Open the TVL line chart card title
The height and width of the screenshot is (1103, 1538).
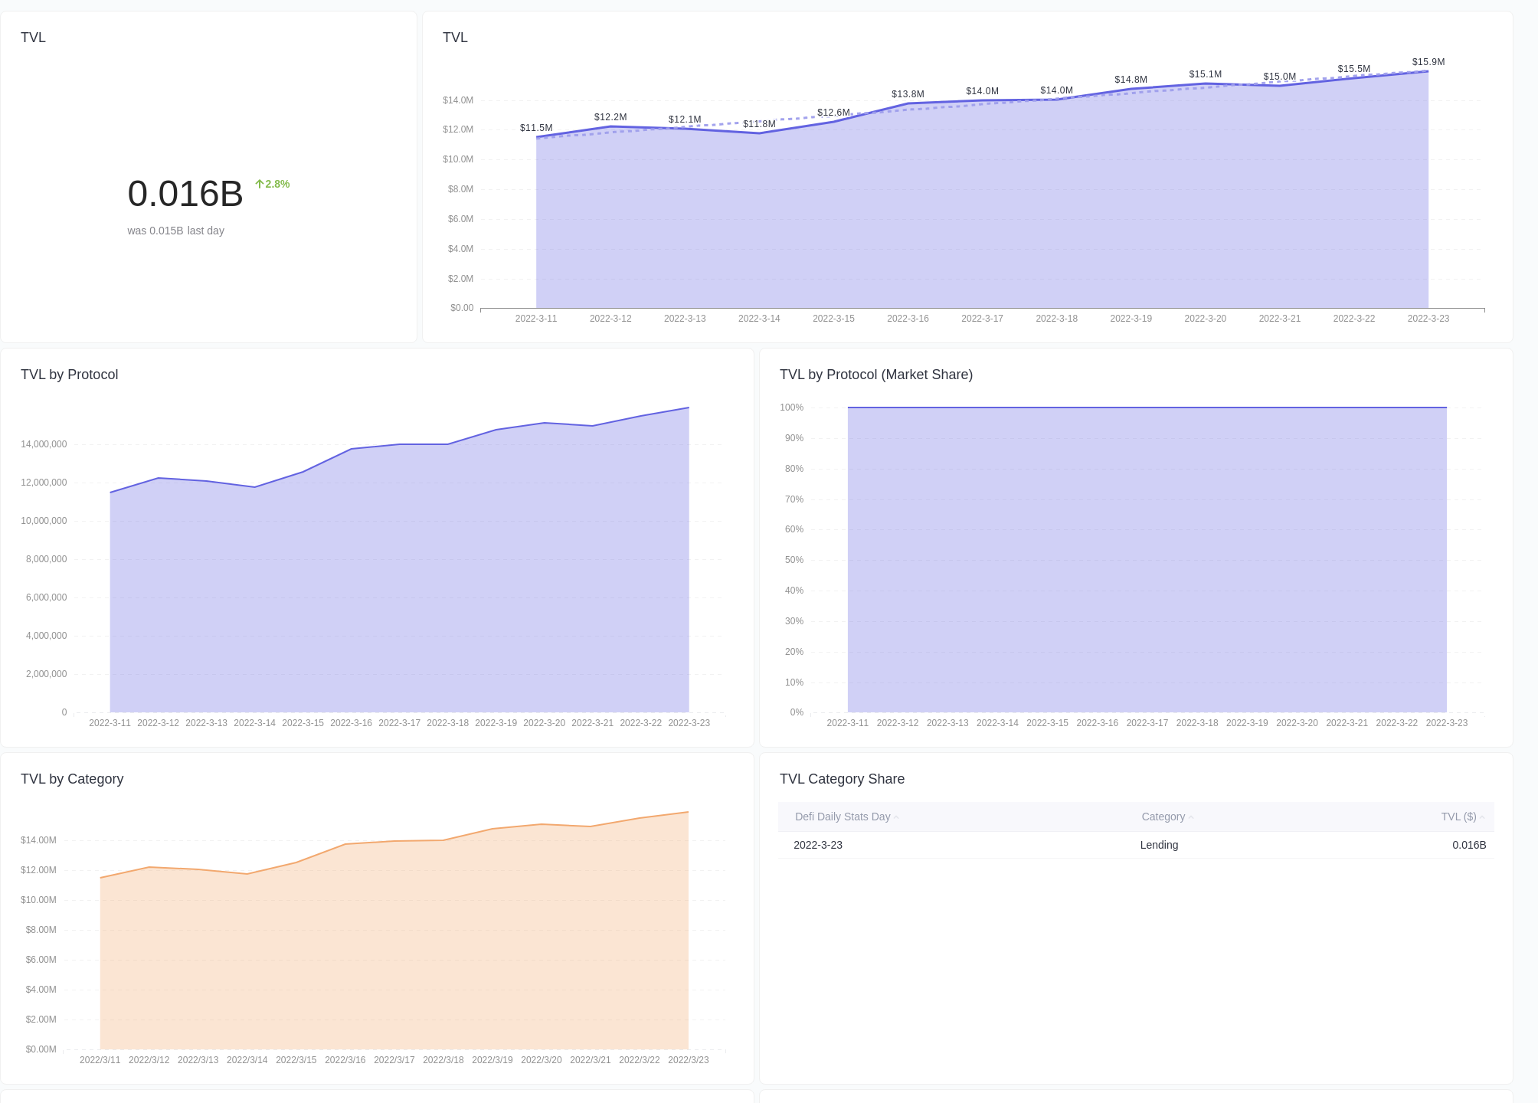455,37
